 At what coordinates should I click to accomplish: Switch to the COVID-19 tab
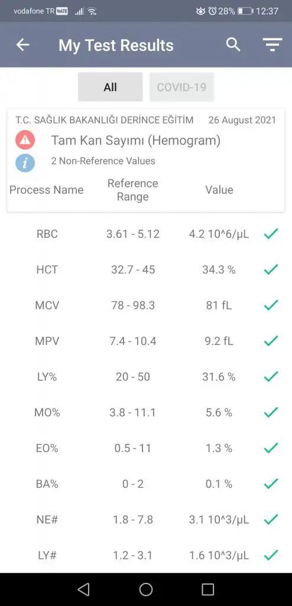pos(181,87)
